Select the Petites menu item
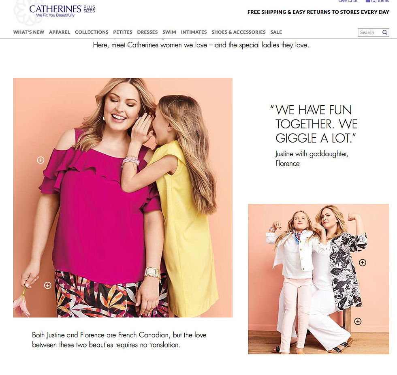The width and height of the screenshot is (397, 375). coord(123,32)
